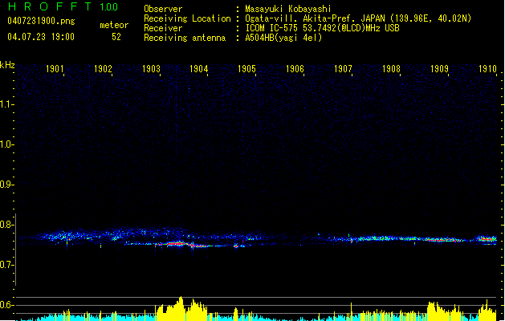Image resolution: width=505 pixels, height=321 pixels.
Task: Click the 'meteor' count label
Action: (114, 25)
